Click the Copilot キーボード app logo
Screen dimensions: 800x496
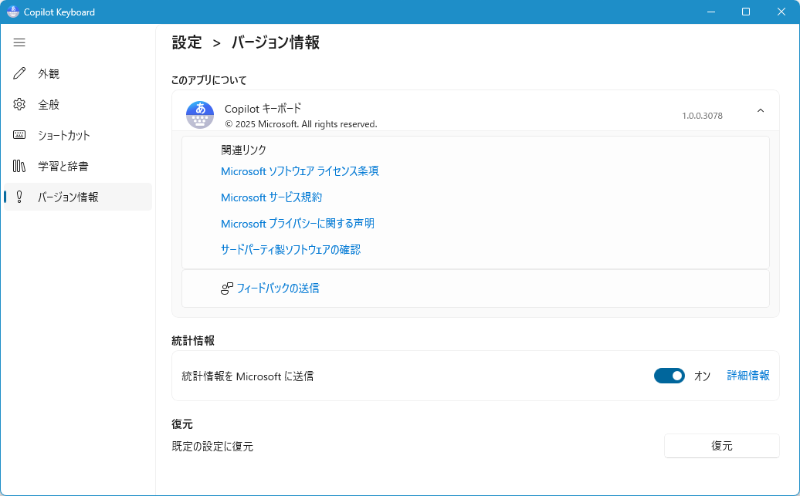coord(200,115)
